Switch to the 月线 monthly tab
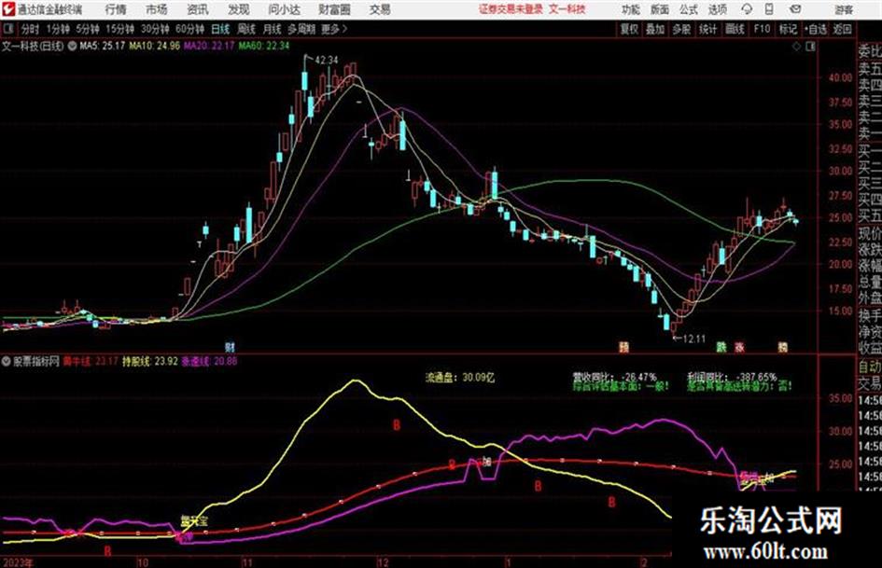Viewport: 882px width, 568px height. pyautogui.click(x=273, y=29)
